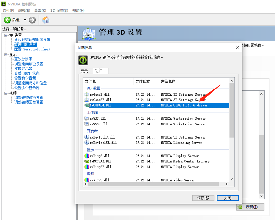Click the Manage 3D Settings header icon
The image size is (276, 221).
pyautogui.click(x=89, y=33)
